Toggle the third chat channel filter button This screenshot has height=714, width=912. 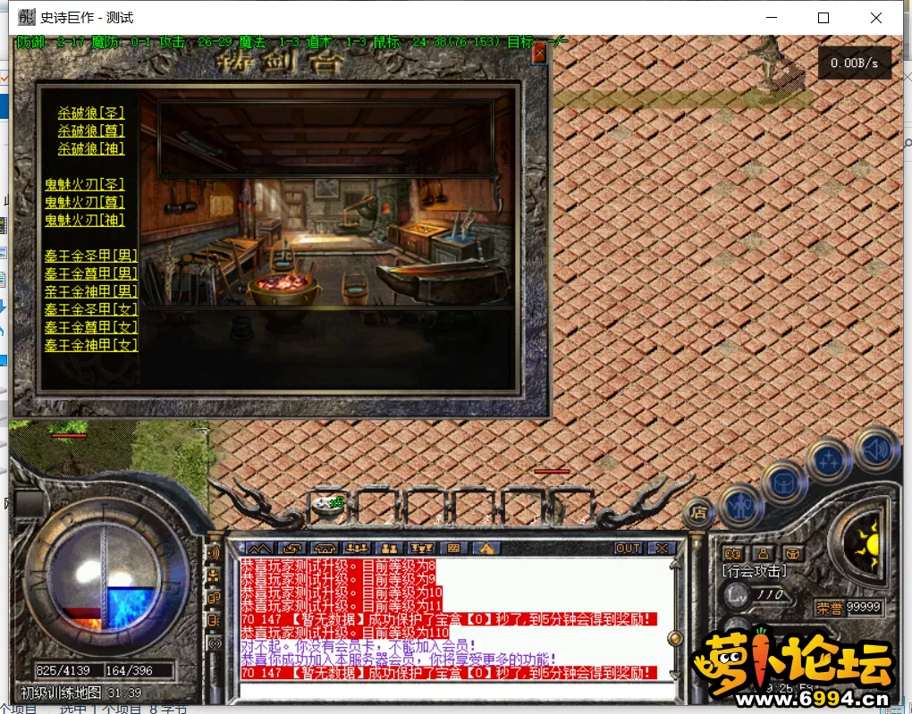tap(215, 599)
